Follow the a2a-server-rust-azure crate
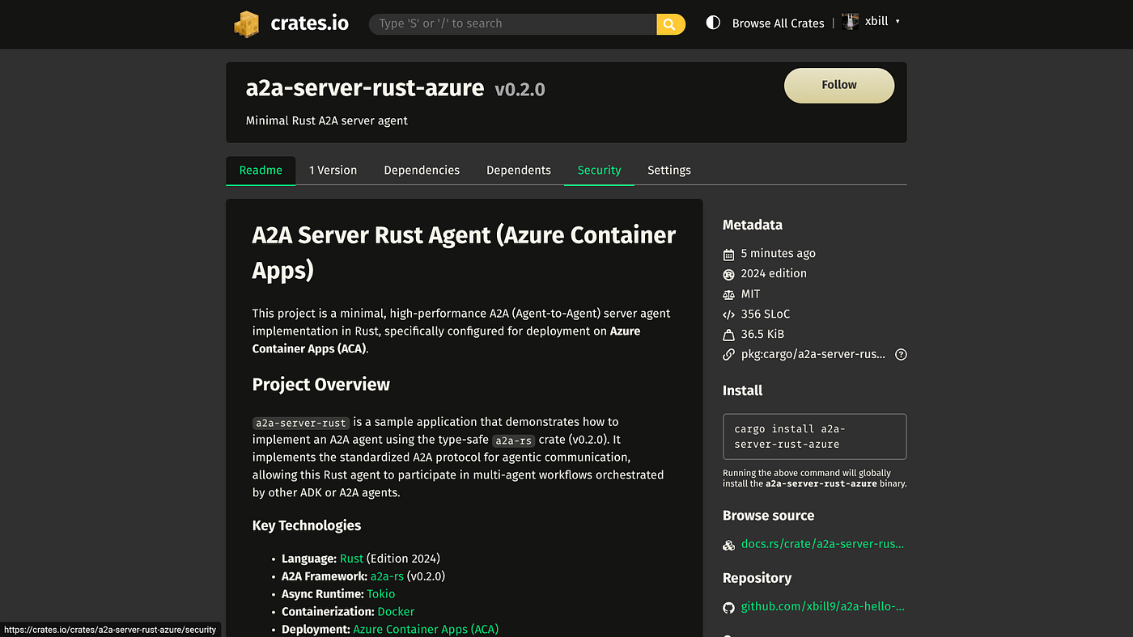Viewport: 1133px width, 637px height. tap(839, 85)
